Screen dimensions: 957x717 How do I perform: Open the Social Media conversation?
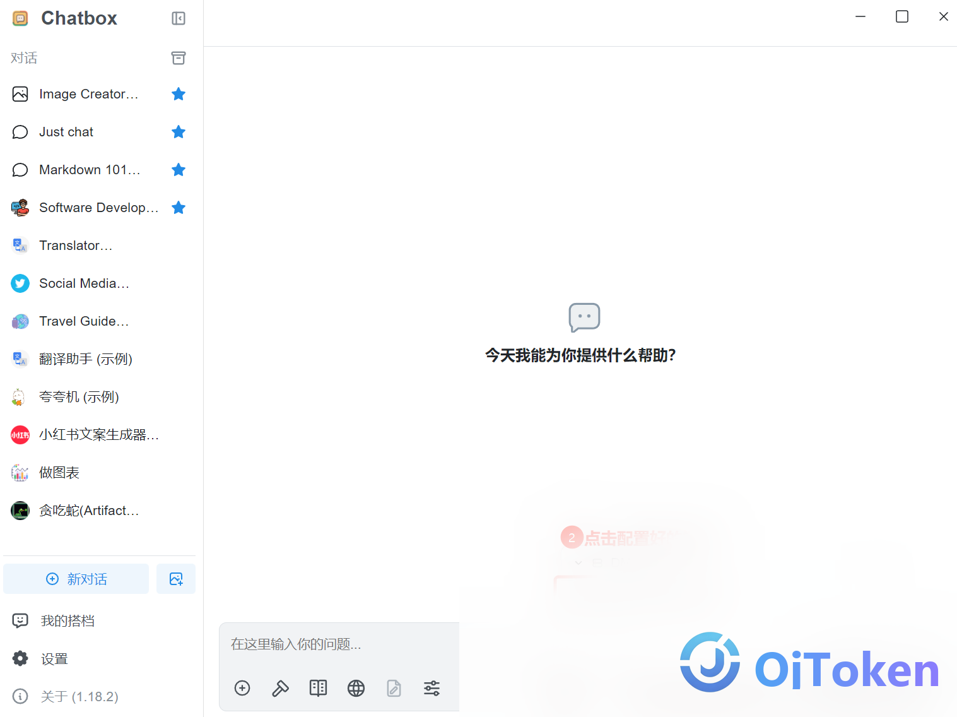point(99,283)
